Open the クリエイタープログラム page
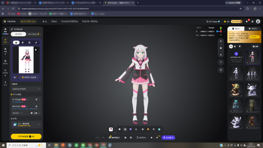The width and height of the screenshot is (263, 148). [90, 22]
